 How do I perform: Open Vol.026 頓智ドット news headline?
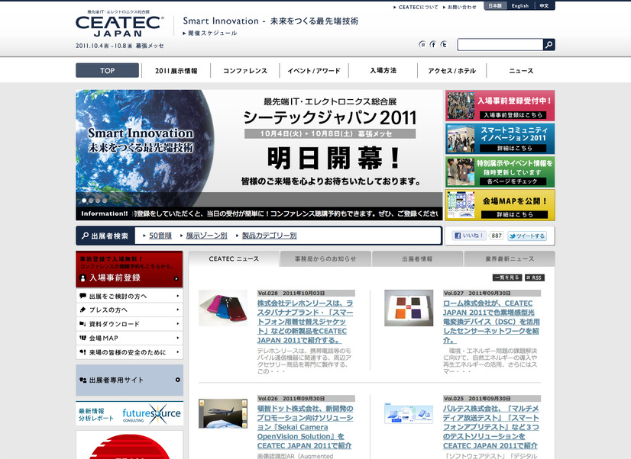(x=306, y=427)
